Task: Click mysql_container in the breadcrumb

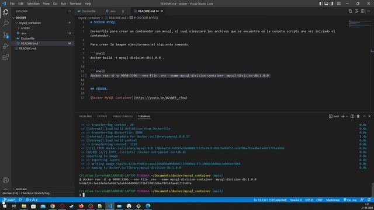Action: pyautogui.click(x=89, y=18)
